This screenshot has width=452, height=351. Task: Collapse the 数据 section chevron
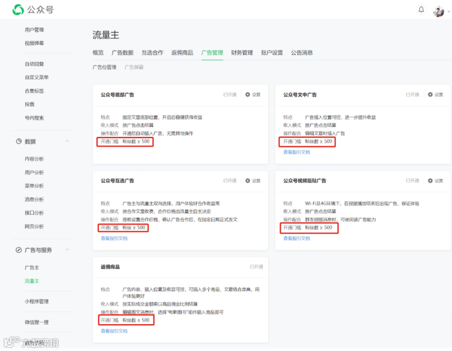(x=67, y=141)
